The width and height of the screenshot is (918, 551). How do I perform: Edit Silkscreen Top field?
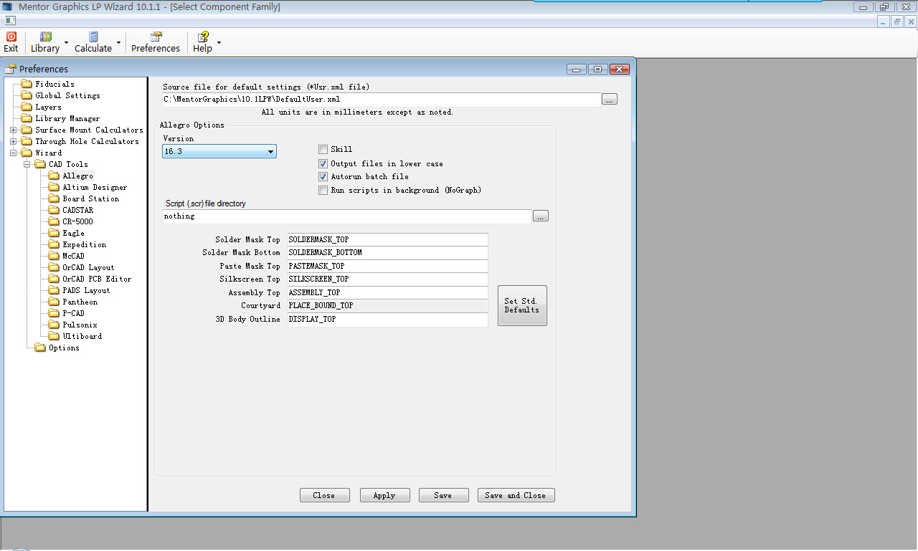pos(387,279)
